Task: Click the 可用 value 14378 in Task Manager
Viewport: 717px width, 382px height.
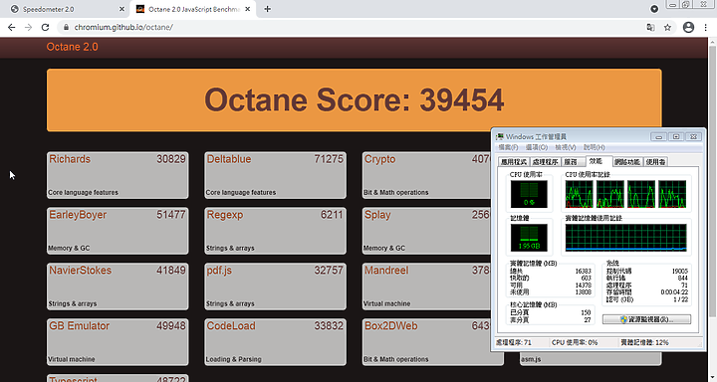Action: (583, 286)
